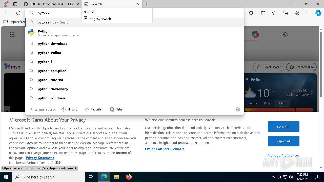Click the weather card more options ellipsis
The width and height of the screenshot is (324, 182).
309,79
